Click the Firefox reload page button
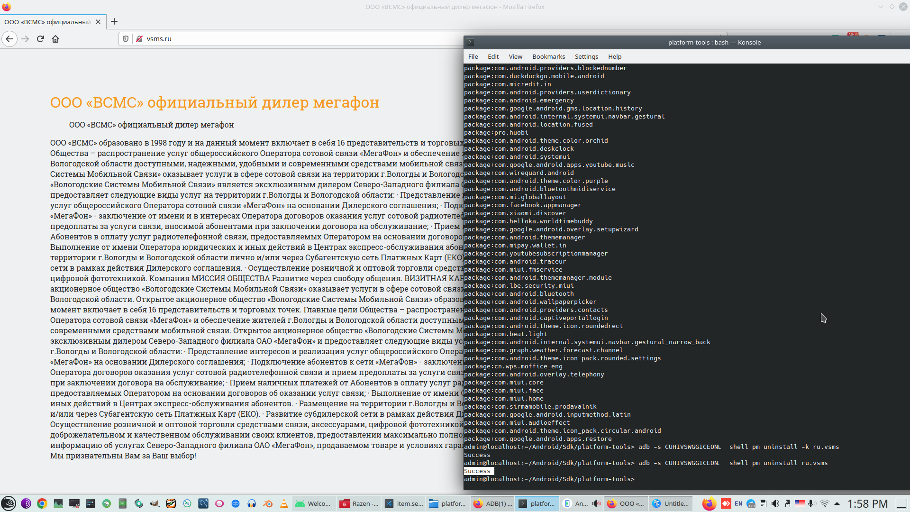910x512 pixels. click(x=40, y=39)
